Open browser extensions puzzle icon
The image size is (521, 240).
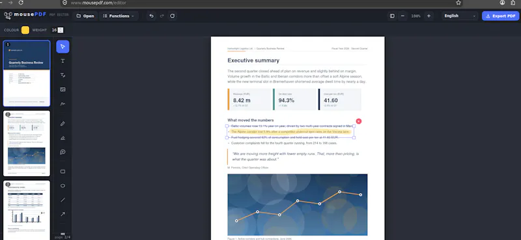tap(513, 3)
